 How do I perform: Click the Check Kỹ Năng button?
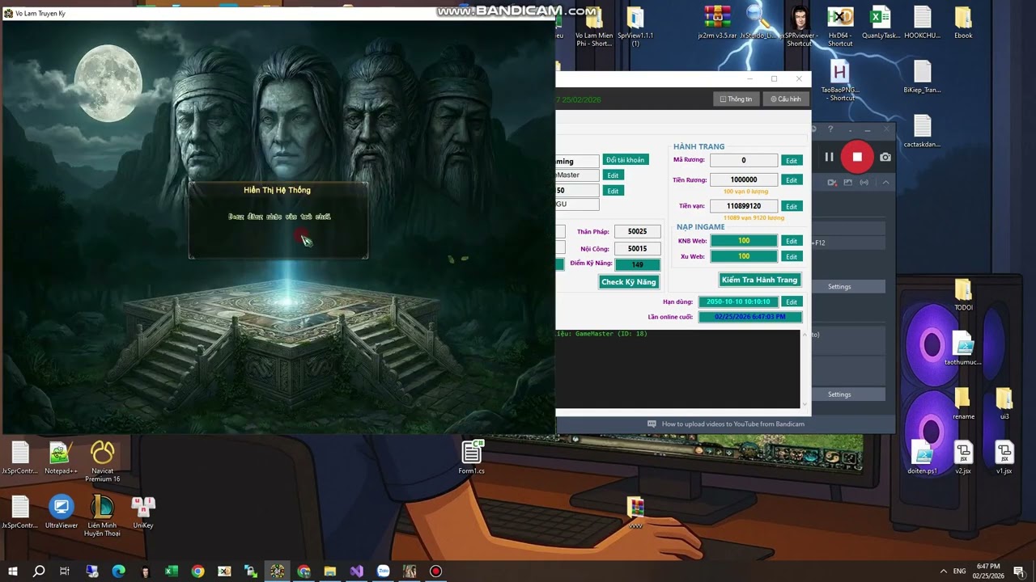point(629,281)
